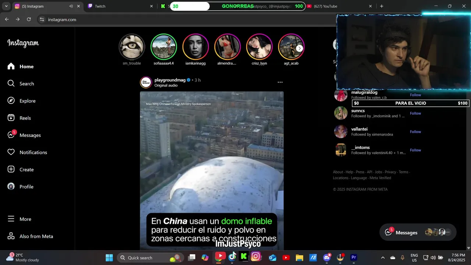Open Premiere Pro from taskbar
The height and width of the screenshot is (265, 471).
click(x=354, y=258)
